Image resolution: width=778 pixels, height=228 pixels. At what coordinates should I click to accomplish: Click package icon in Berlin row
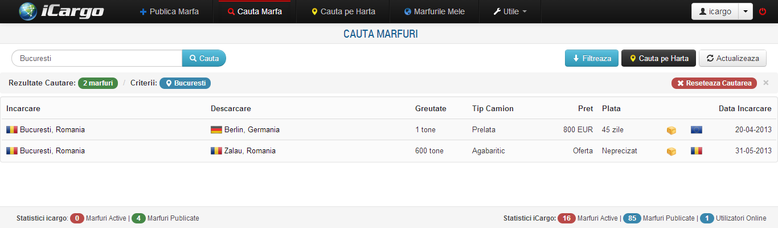point(671,130)
